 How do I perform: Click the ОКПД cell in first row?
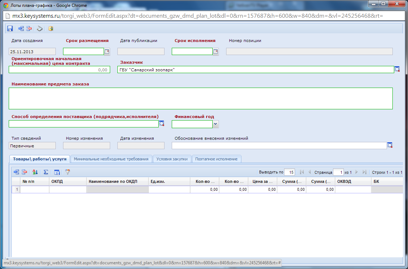tap(67, 189)
